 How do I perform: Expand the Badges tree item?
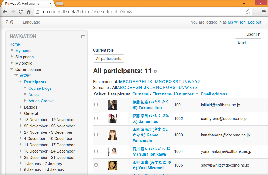tap(21, 107)
